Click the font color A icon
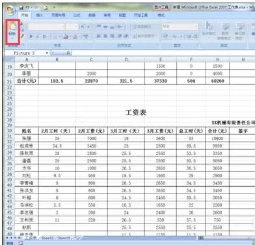The width and height of the screenshot is (255, 245). (x=75, y=36)
